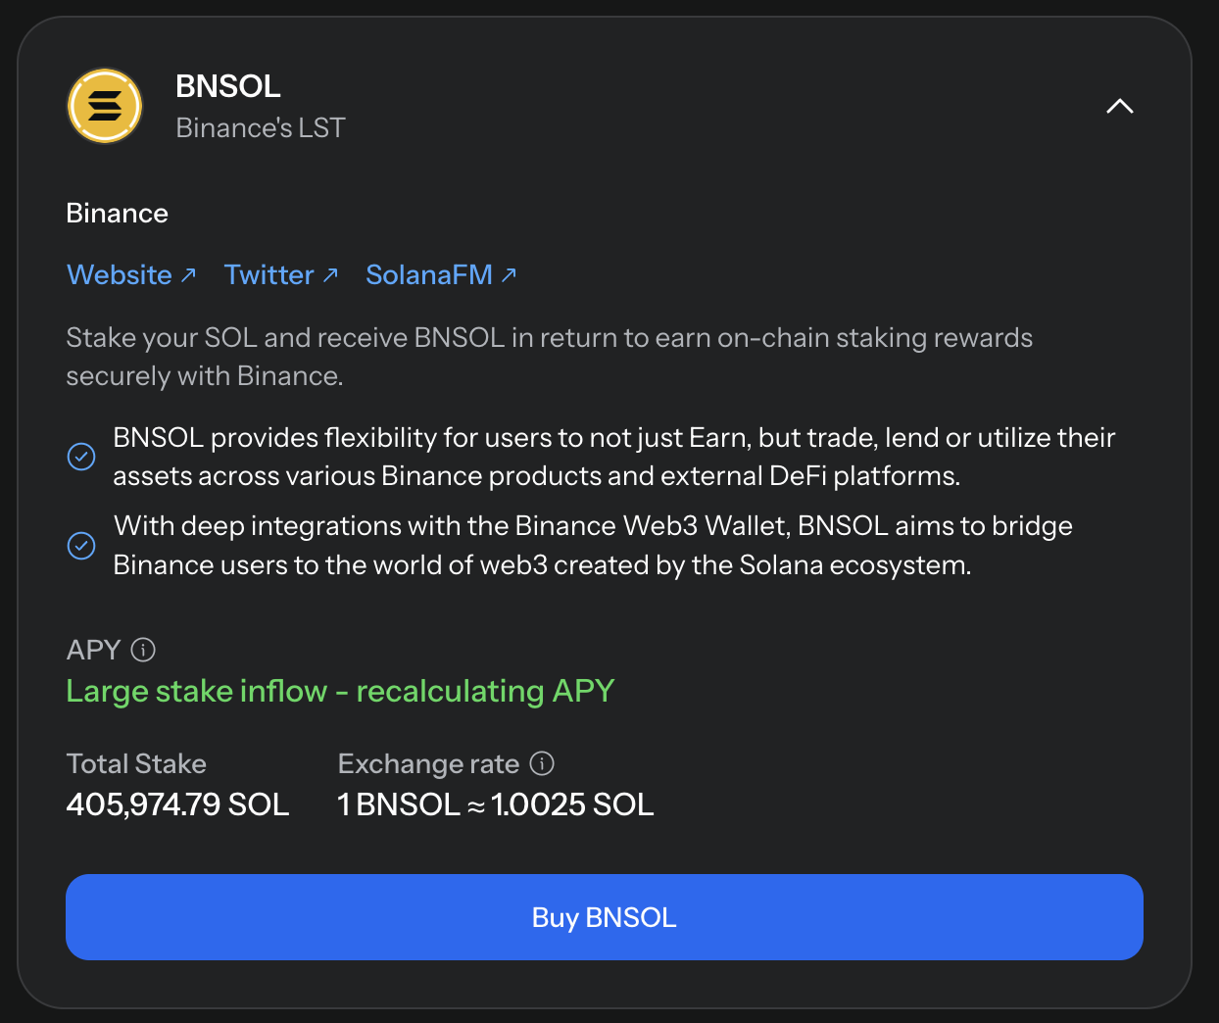Click the Binance provider label
This screenshot has height=1023, width=1219.
click(117, 213)
